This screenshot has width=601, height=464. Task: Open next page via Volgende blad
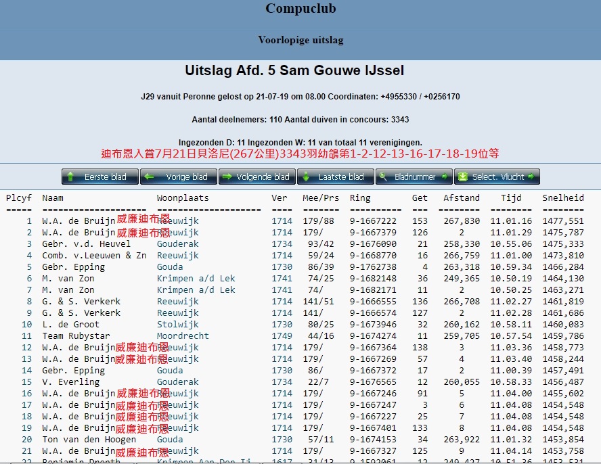point(257,177)
